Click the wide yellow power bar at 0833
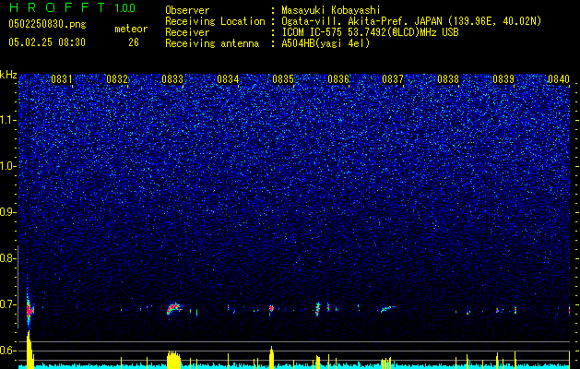 point(174,360)
